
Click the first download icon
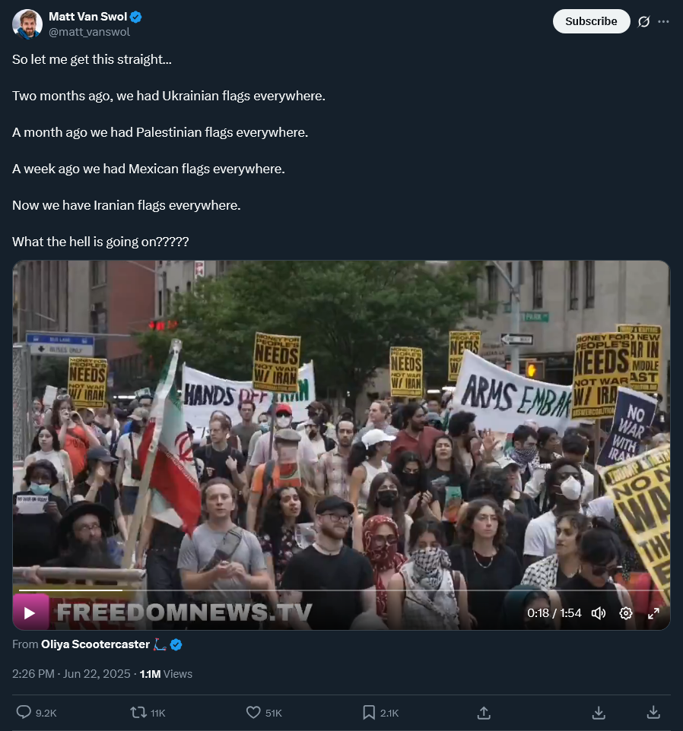[x=599, y=712]
